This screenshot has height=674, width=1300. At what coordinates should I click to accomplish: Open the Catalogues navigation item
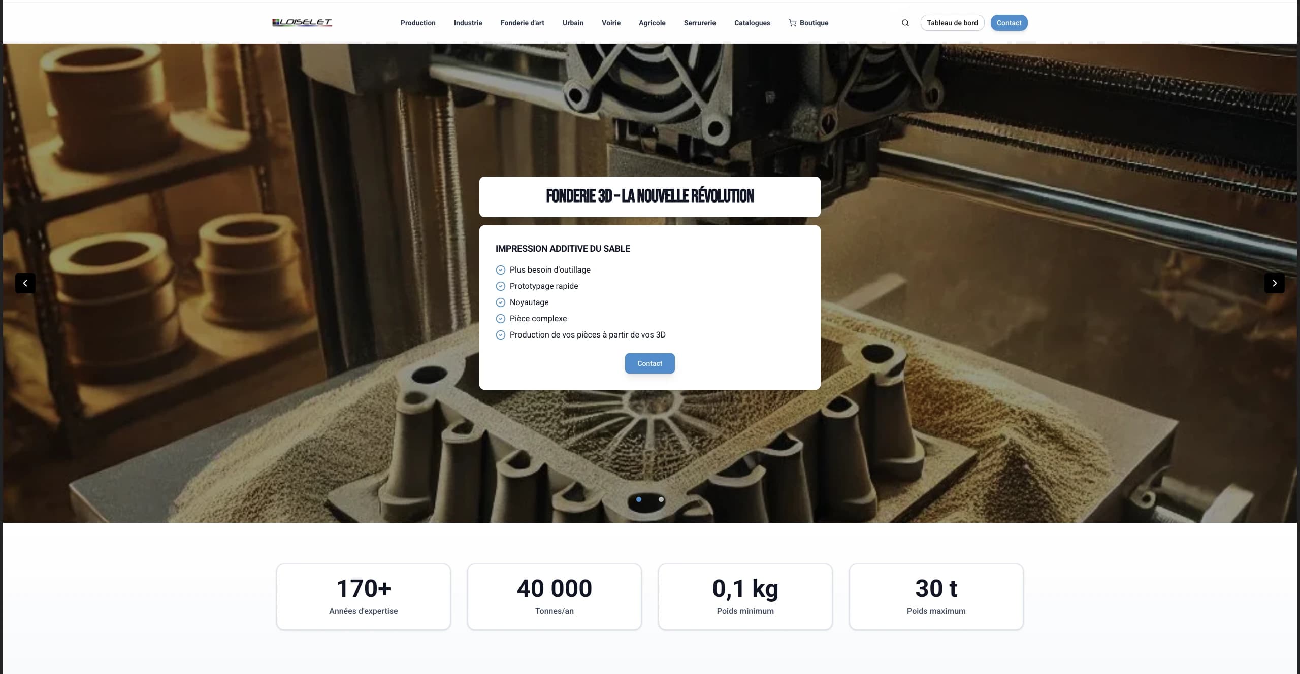(x=752, y=23)
